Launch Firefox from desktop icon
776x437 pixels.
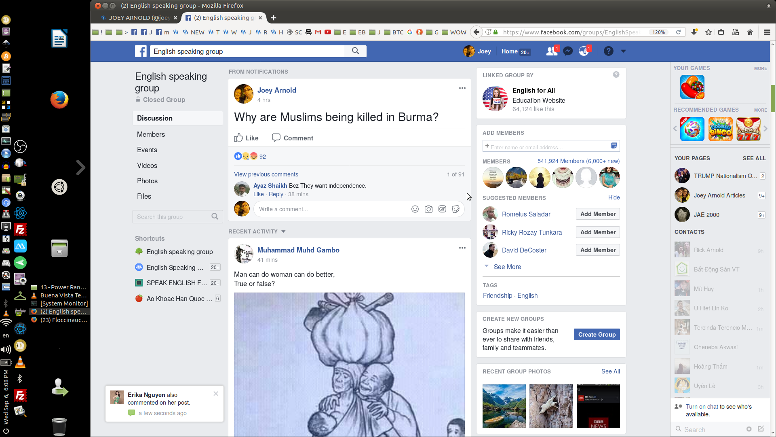click(59, 100)
